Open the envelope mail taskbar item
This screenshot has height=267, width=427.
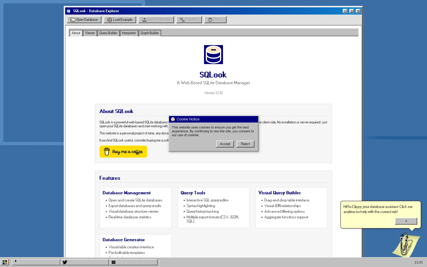tap(133, 262)
